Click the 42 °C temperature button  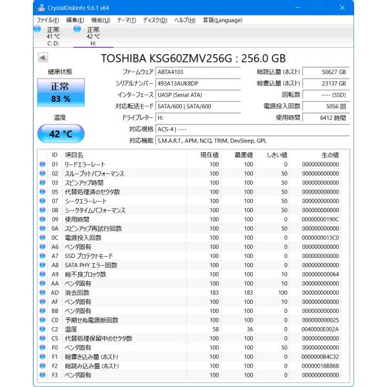(x=61, y=134)
